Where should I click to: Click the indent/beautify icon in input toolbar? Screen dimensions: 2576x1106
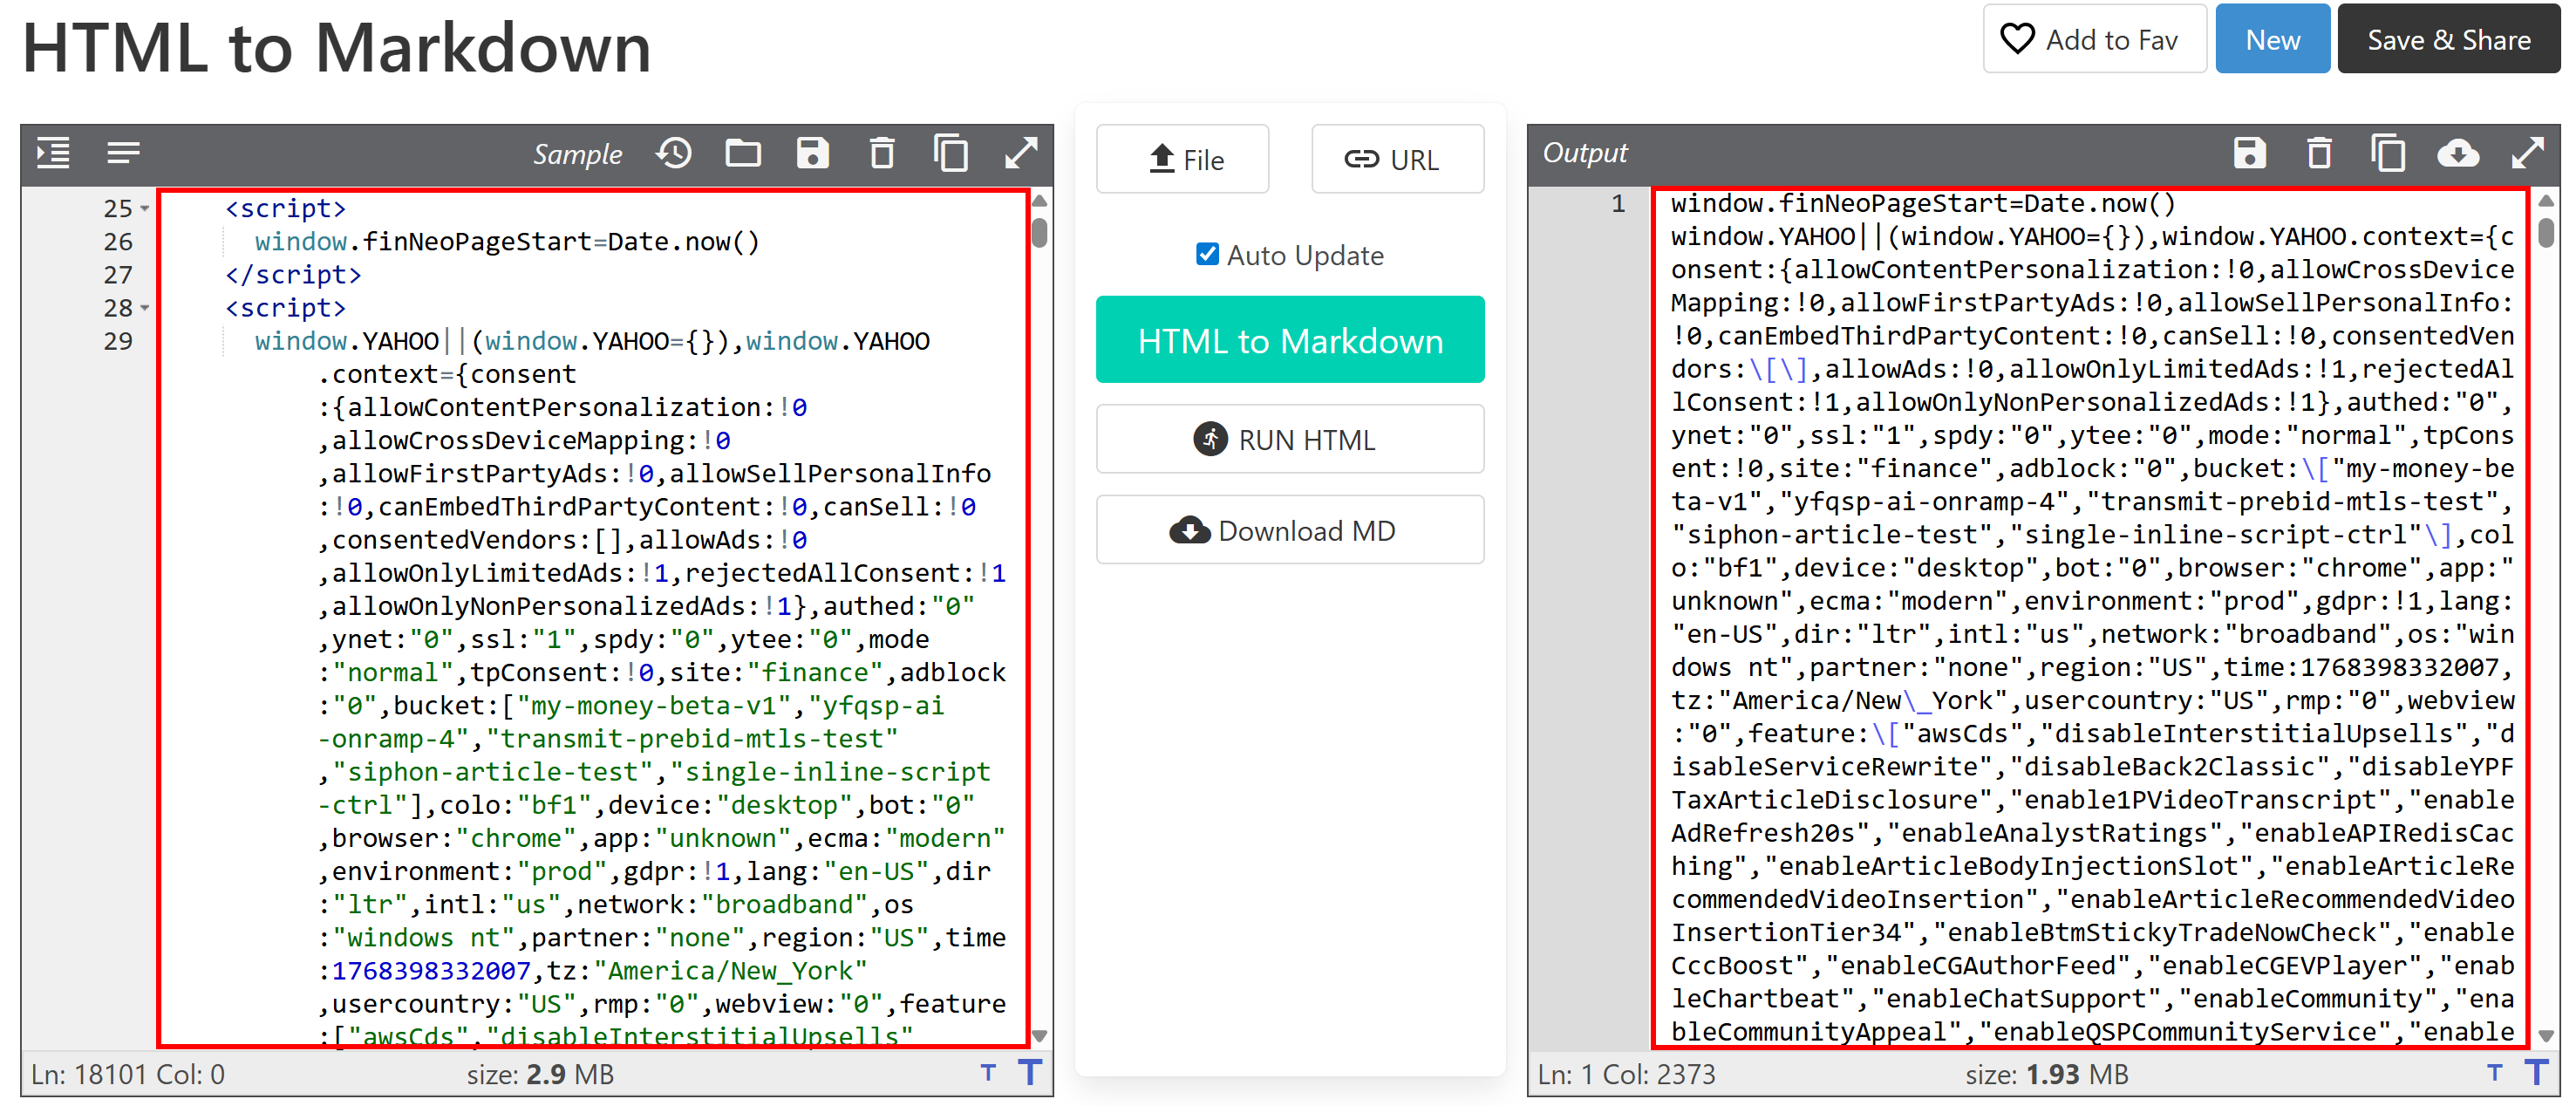coord(53,153)
